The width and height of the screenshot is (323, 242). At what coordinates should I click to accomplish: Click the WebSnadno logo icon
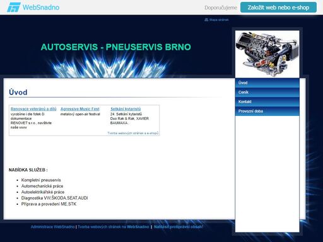point(13,8)
